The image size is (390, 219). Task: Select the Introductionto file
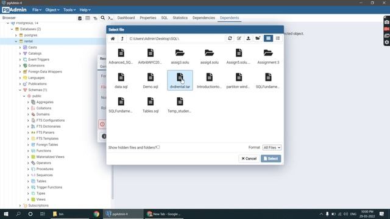click(209, 80)
